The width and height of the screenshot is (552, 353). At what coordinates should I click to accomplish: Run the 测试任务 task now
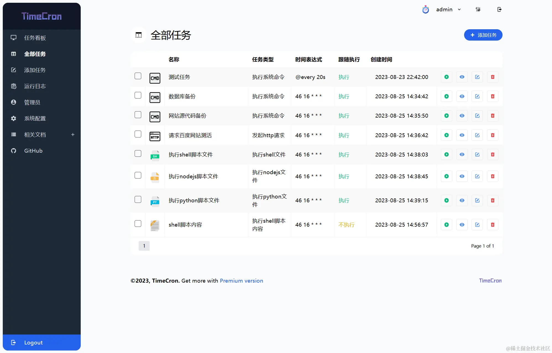[446, 77]
